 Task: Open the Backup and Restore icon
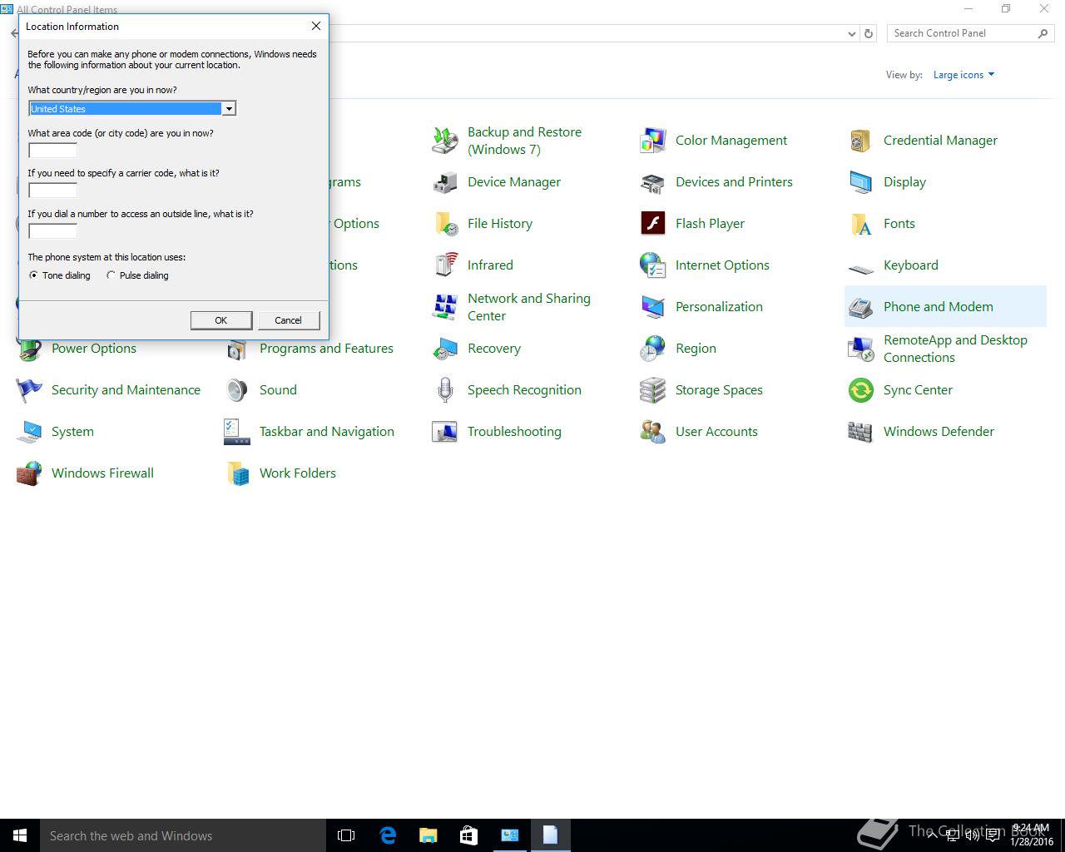[x=445, y=141]
